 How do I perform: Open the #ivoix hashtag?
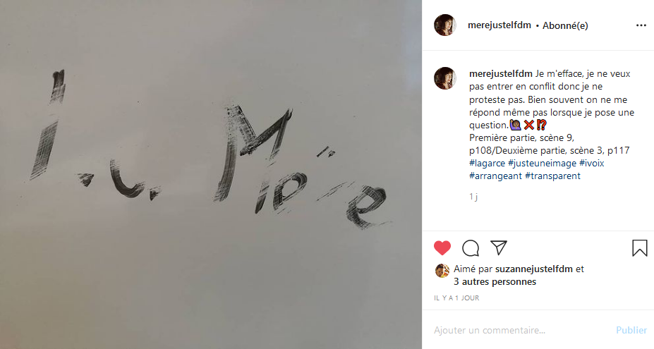(591, 163)
